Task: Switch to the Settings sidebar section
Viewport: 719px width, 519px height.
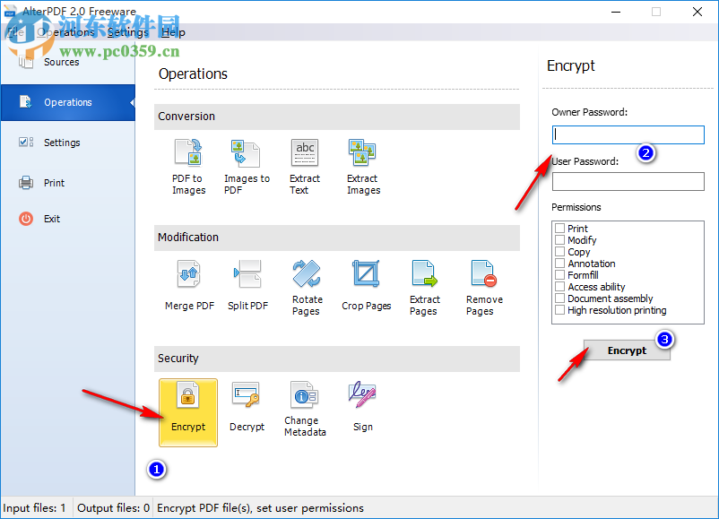Action: (x=61, y=143)
